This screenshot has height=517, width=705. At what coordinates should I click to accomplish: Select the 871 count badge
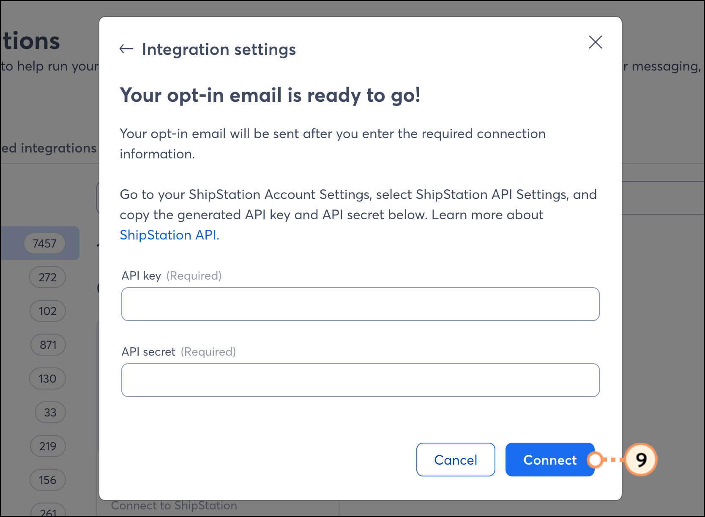point(48,345)
